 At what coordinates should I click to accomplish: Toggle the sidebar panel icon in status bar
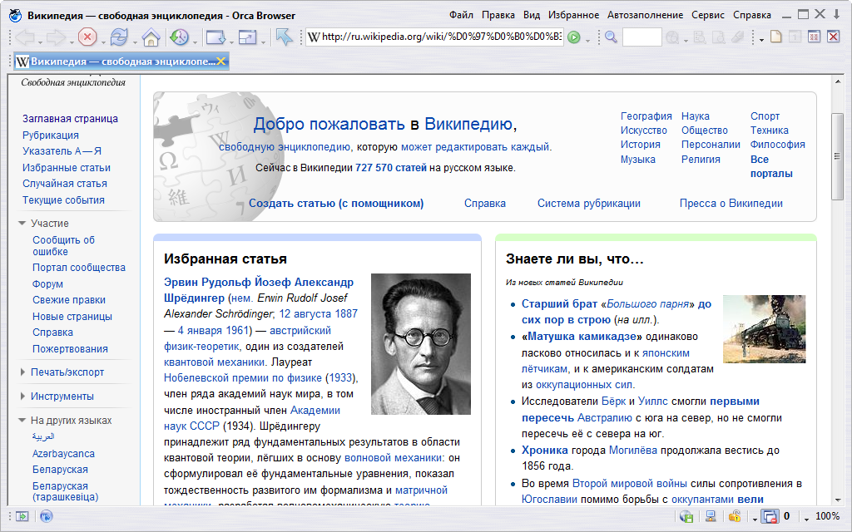(22, 516)
